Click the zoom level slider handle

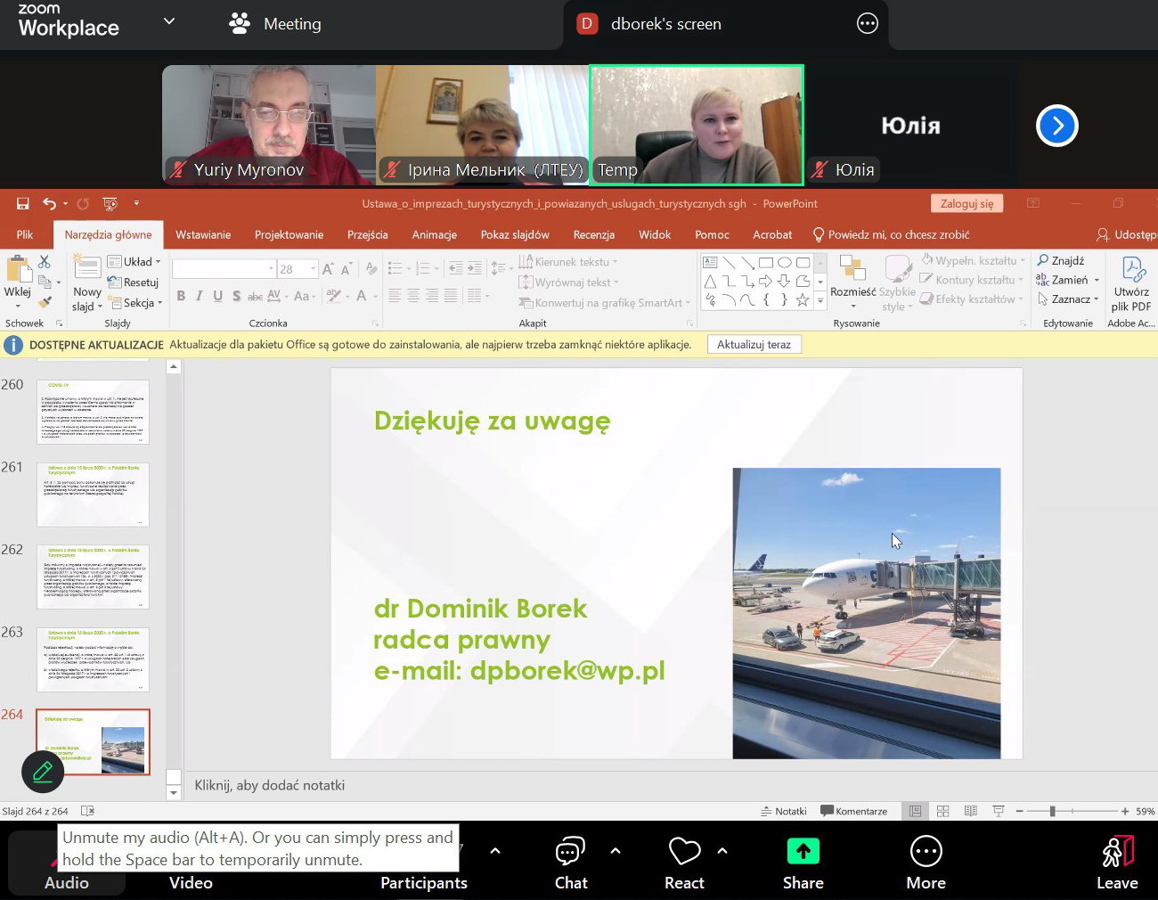[1052, 811]
